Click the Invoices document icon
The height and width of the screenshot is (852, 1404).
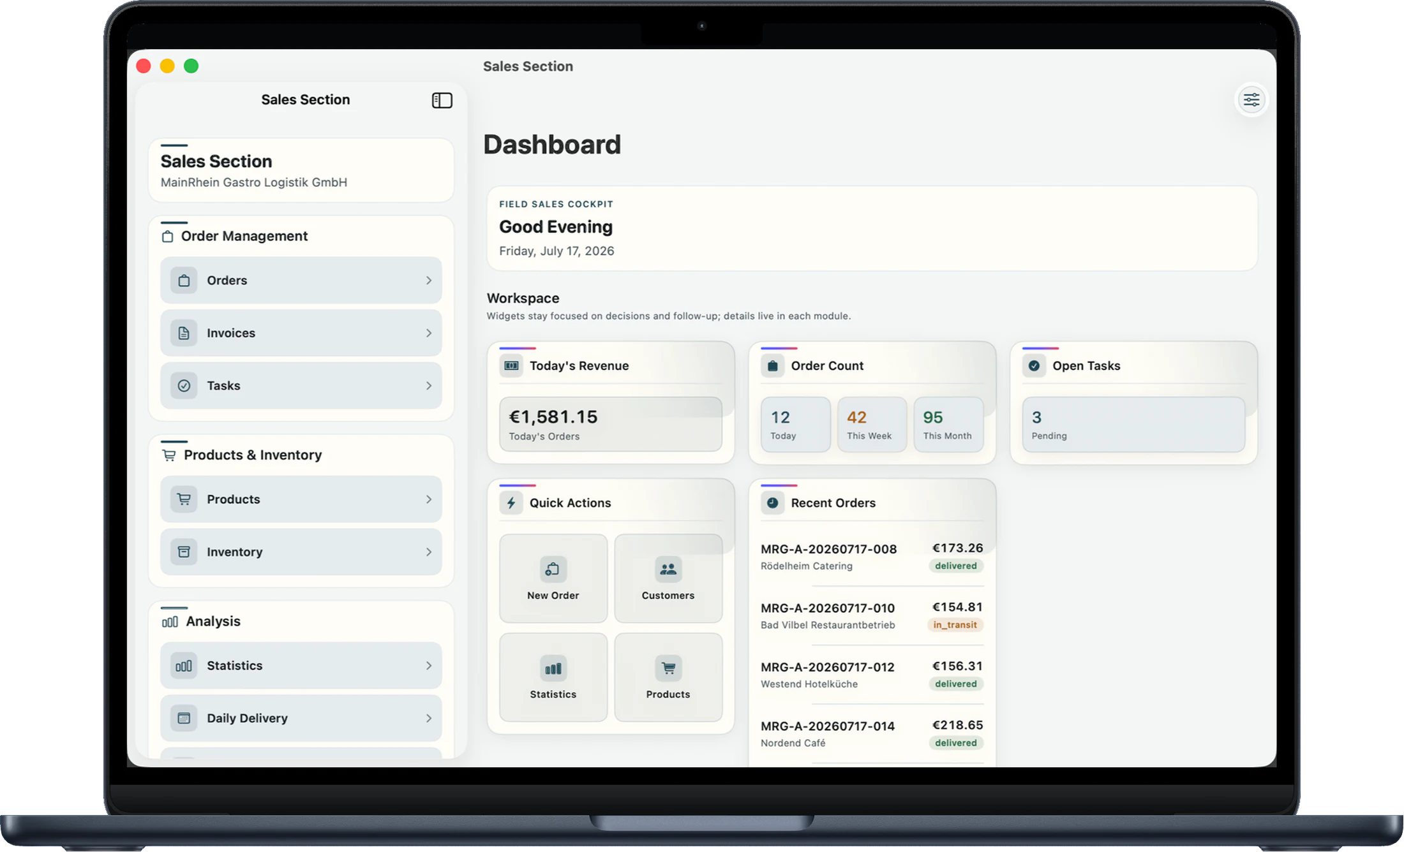coord(184,333)
